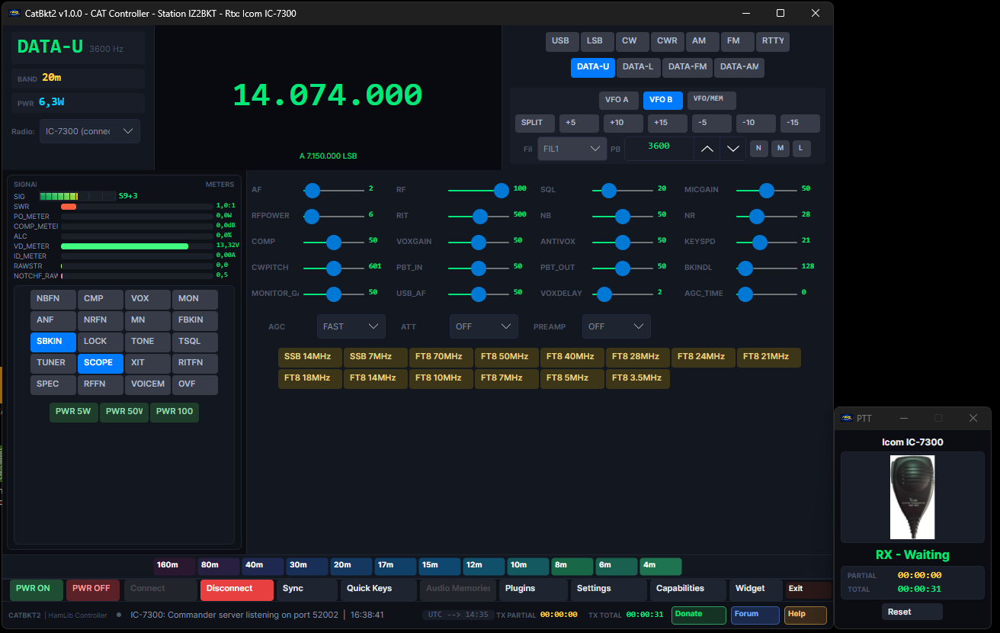Viewport: 1000px width, 633px height.
Task: Click the FT8 14MHz quick key
Action: [x=376, y=379]
